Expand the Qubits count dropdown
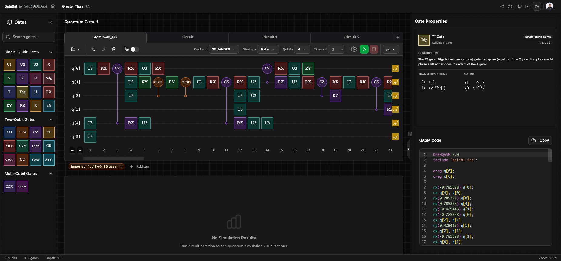 coord(302,49)
